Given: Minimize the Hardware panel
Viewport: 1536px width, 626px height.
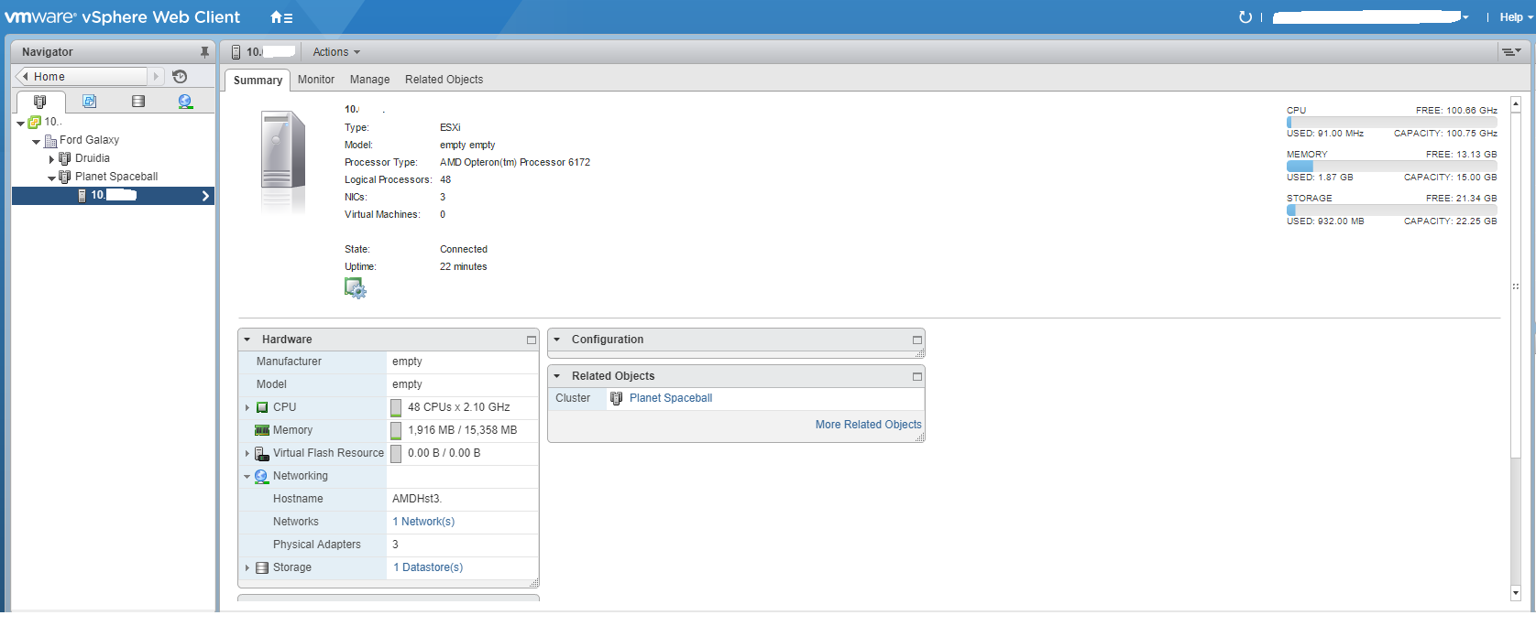Looking at the screenshot, I should click(531, 340).
